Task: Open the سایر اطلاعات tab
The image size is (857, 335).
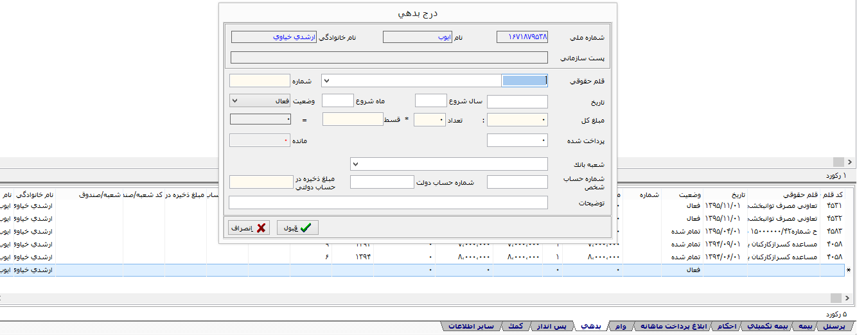Action: pyautogui.click(x=471, y=327)
